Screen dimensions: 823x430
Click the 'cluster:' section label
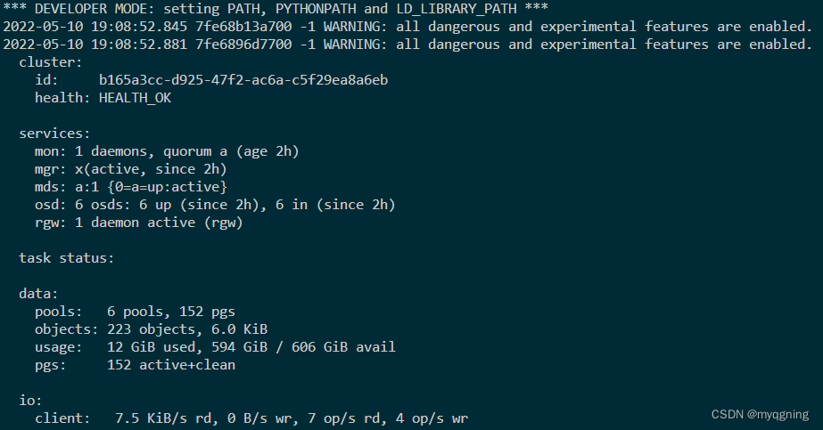[x=50, y=62]
